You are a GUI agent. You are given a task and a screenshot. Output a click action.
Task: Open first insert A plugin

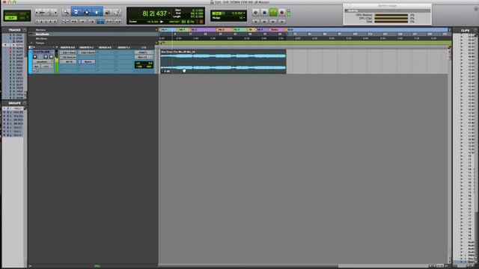pos(70,52)
